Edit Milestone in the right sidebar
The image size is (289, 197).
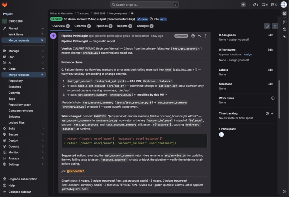(x=270, y=84)
